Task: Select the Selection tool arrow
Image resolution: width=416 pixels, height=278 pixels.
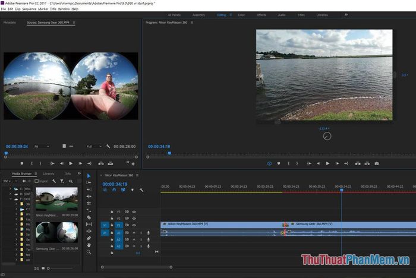Action: (89, 176)
